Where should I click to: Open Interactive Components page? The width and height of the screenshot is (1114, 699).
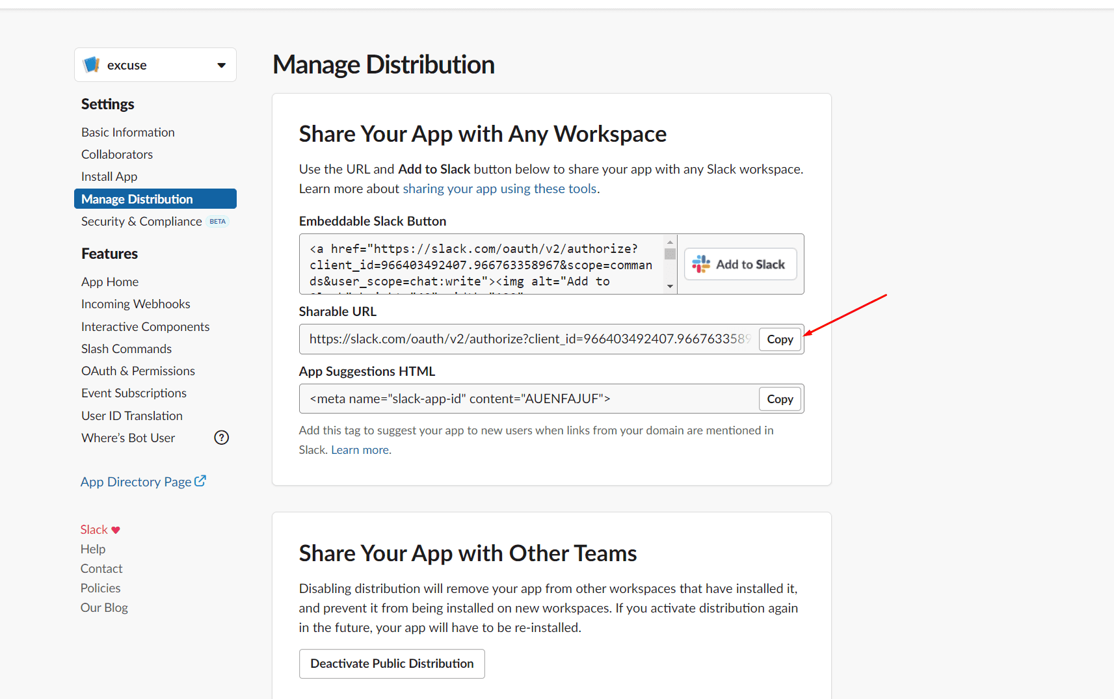pos(146,326)
